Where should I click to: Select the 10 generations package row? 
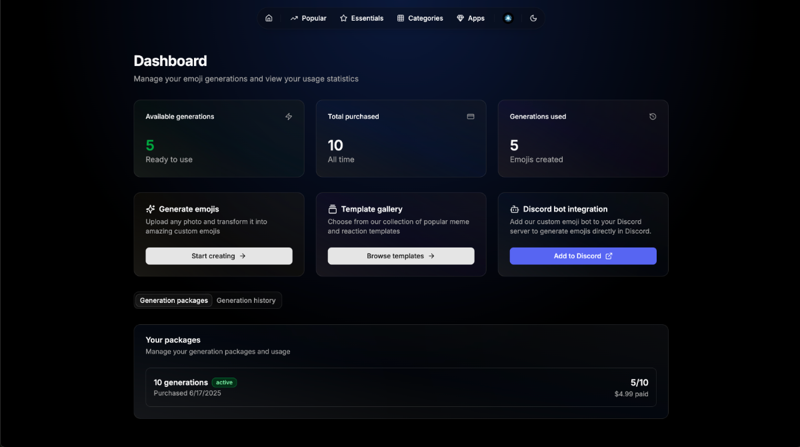(x=401, y=388)
